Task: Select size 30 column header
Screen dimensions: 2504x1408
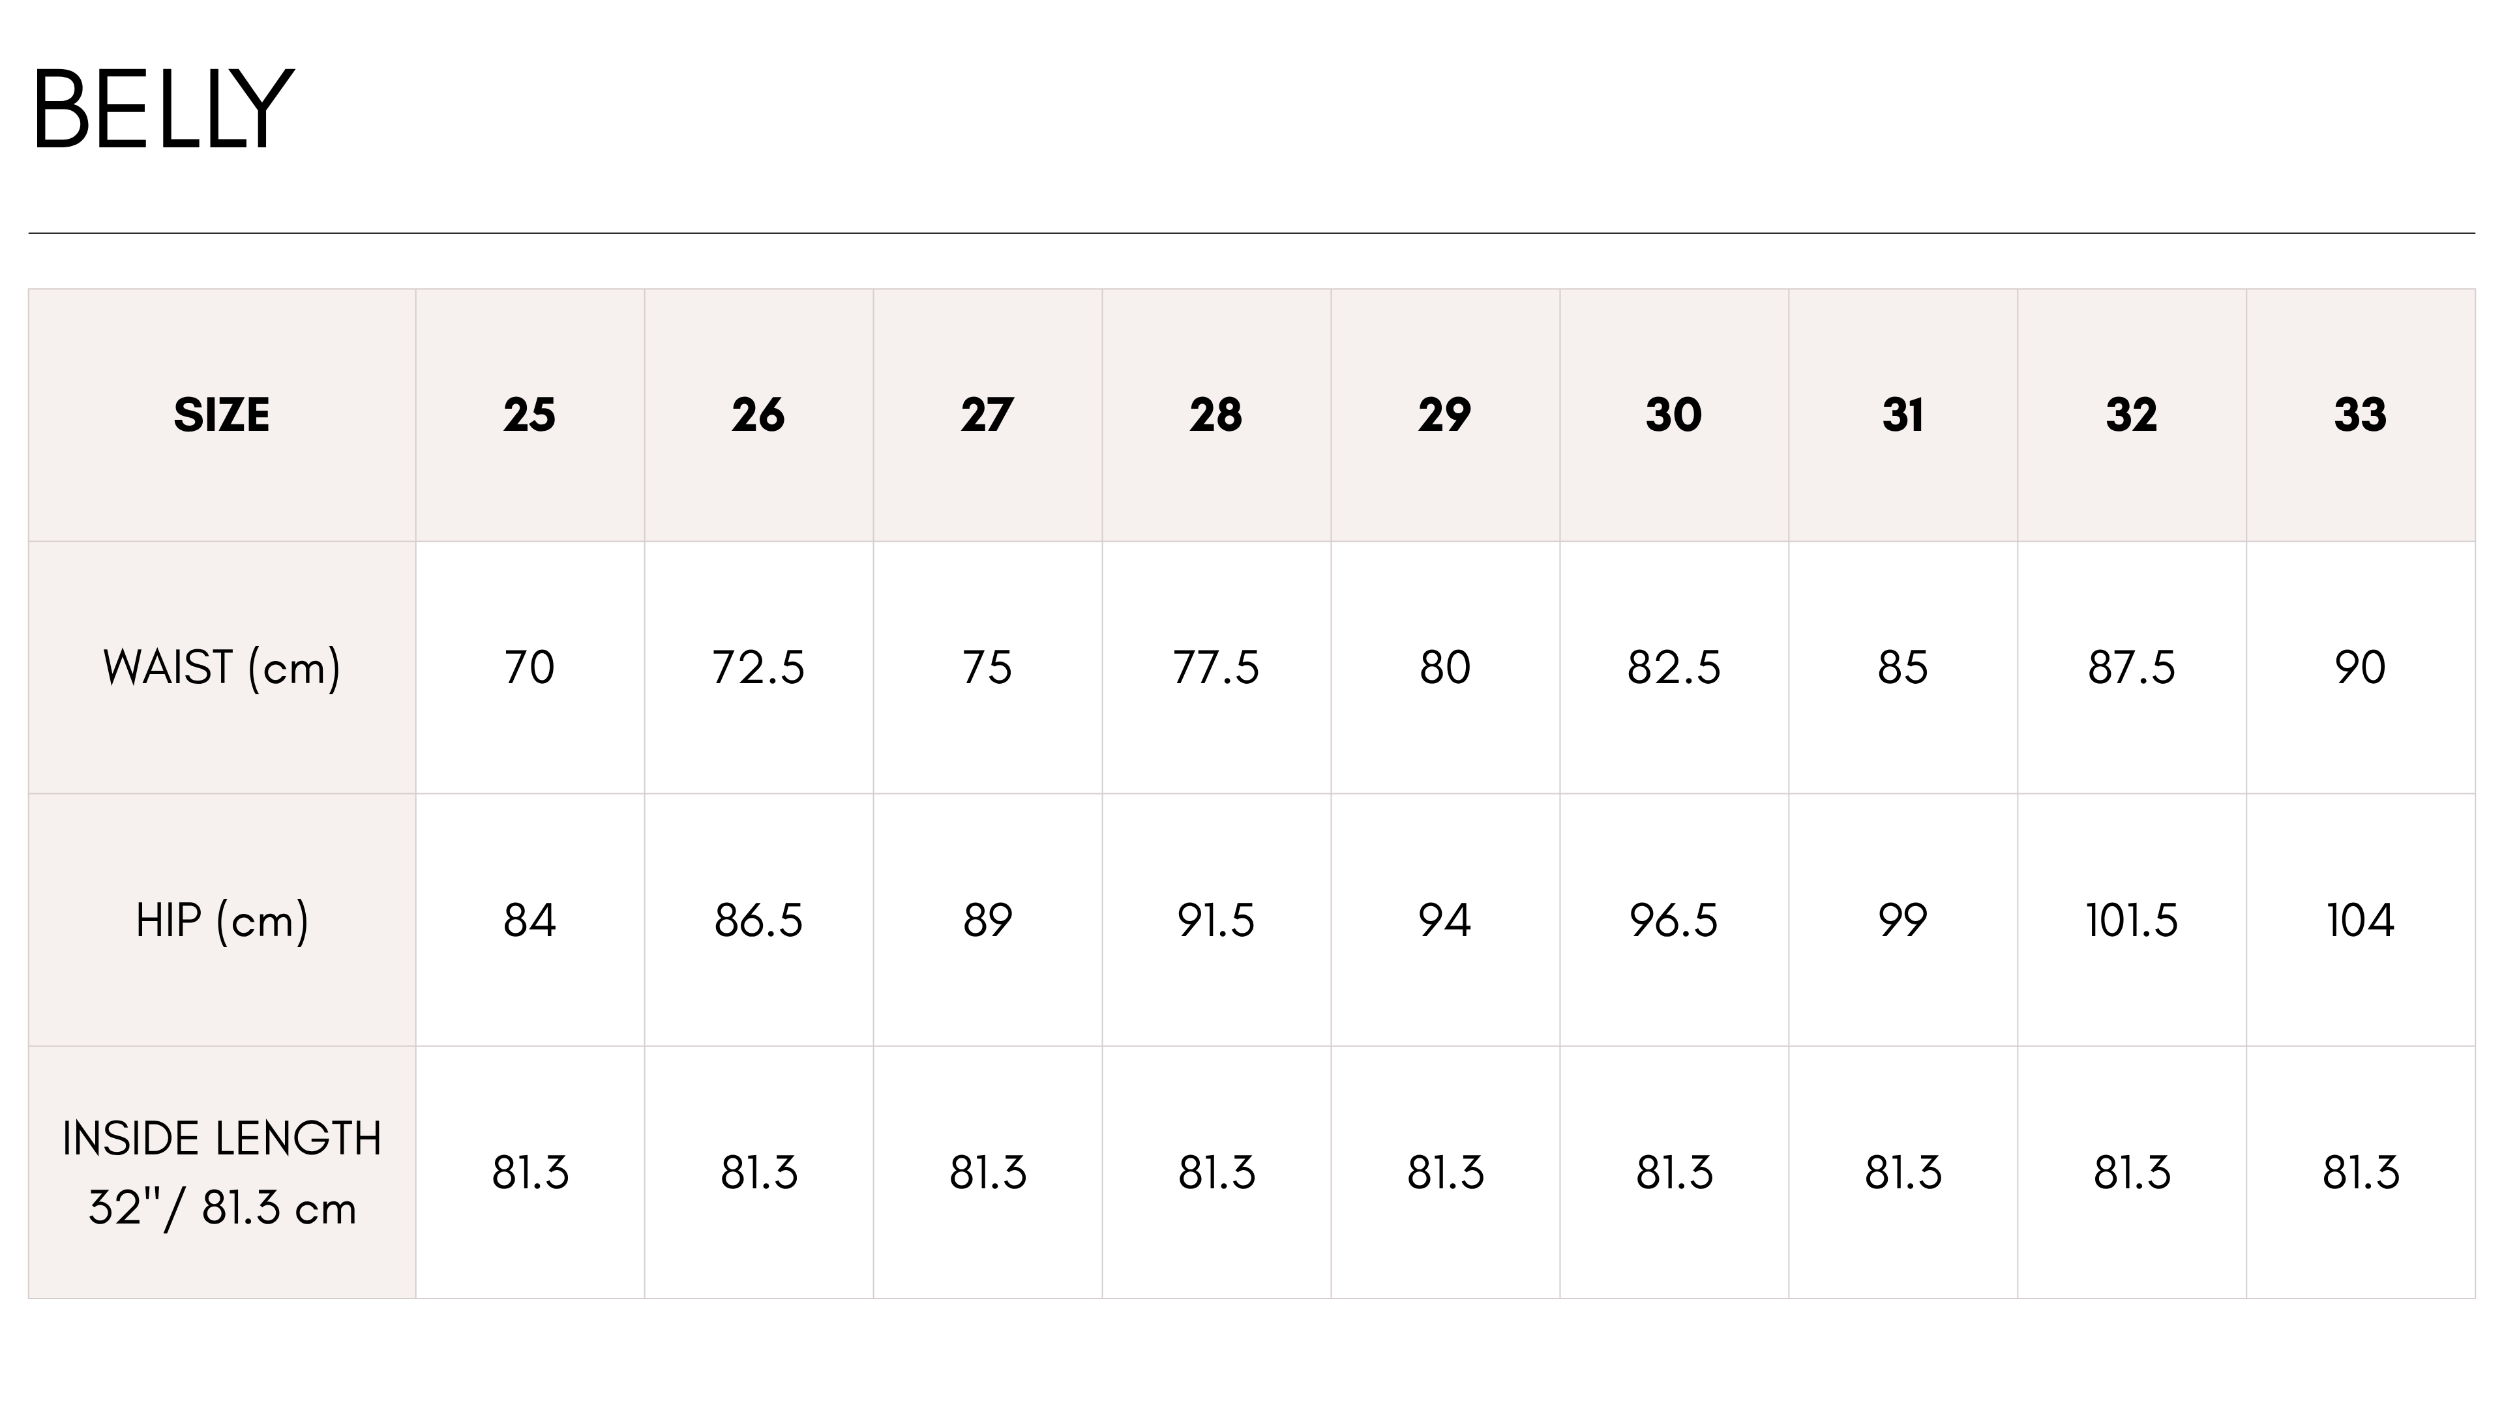Action: [x=1674, y=415]
